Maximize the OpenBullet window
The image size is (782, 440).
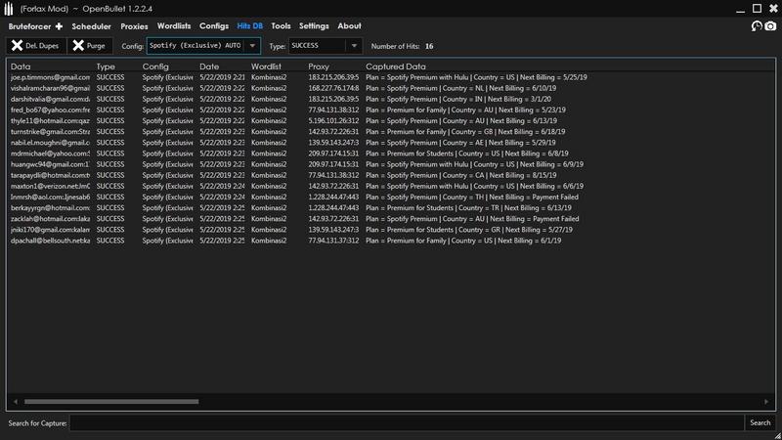pos(757,9)
